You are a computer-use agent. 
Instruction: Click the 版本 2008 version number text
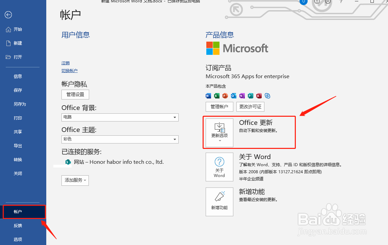pyautogui.click(x=280, y=172)
